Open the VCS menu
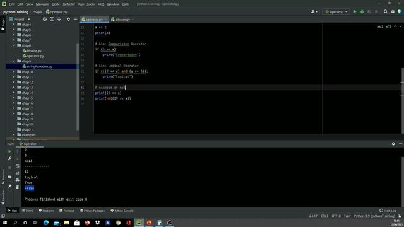Screen dimensions: 404x227 (x=101, y=4)
